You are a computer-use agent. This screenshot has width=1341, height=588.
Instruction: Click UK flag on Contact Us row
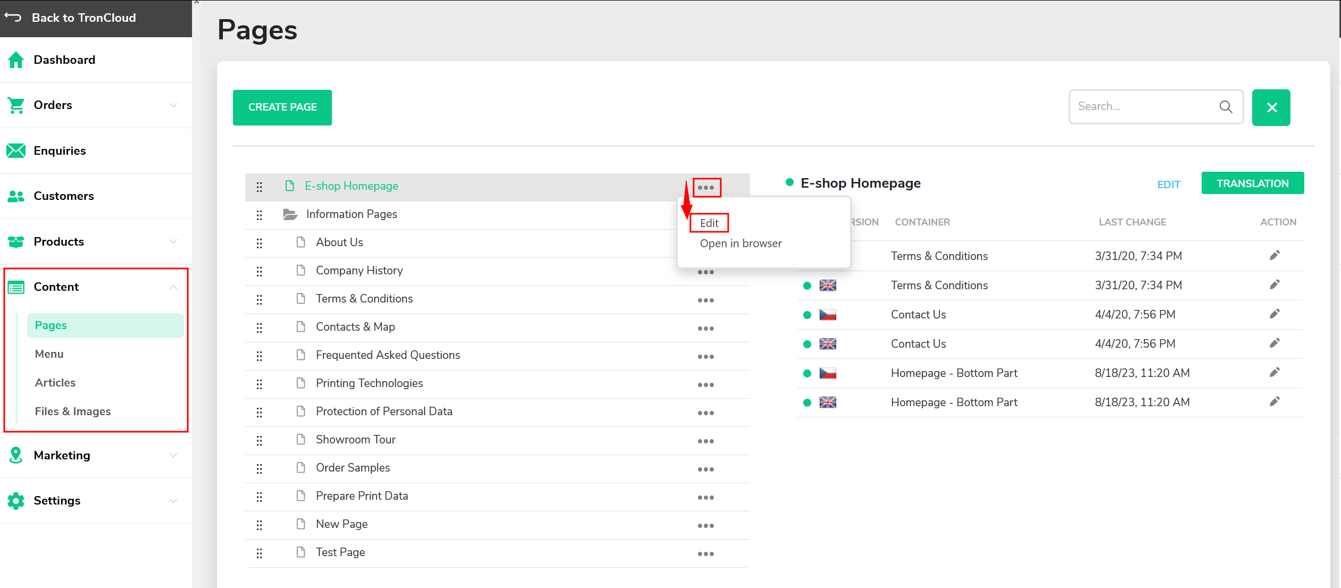pos(828,344)
